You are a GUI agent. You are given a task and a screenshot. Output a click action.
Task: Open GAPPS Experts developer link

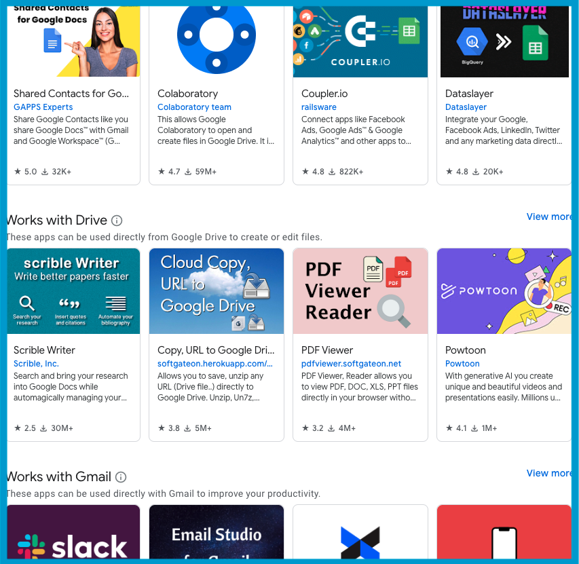(43, 107)
